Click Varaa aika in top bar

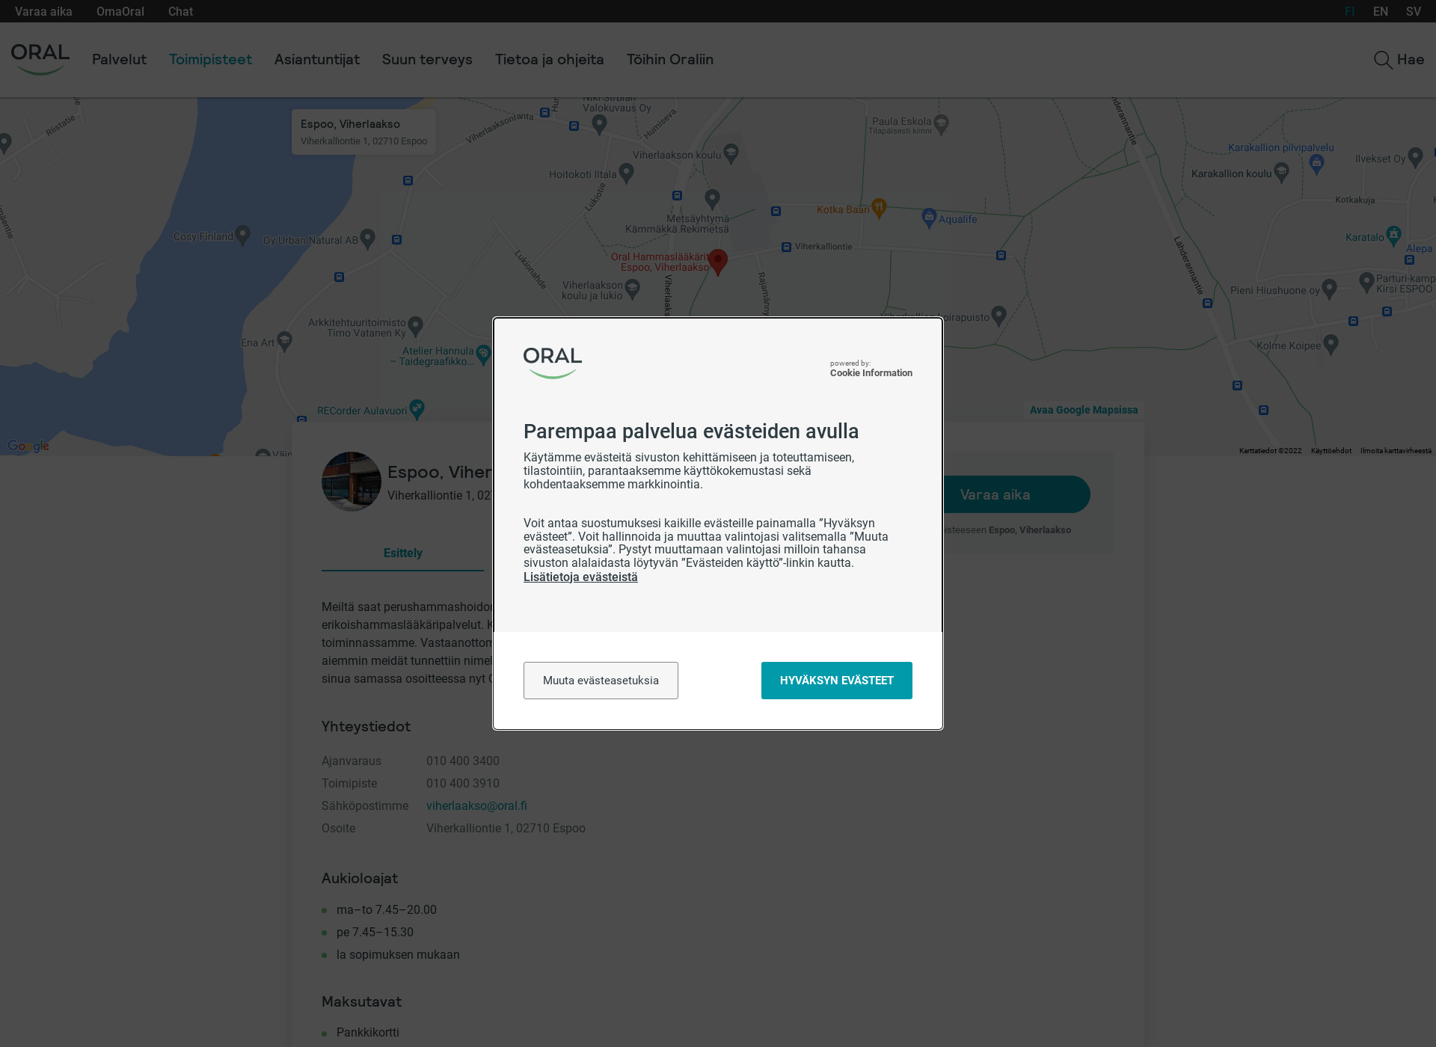[x=43, y=11]
